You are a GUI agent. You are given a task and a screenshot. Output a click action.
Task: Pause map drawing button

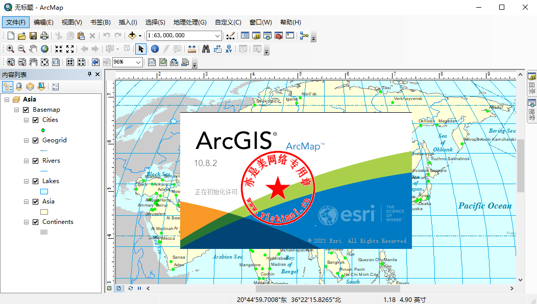point(139,288)
